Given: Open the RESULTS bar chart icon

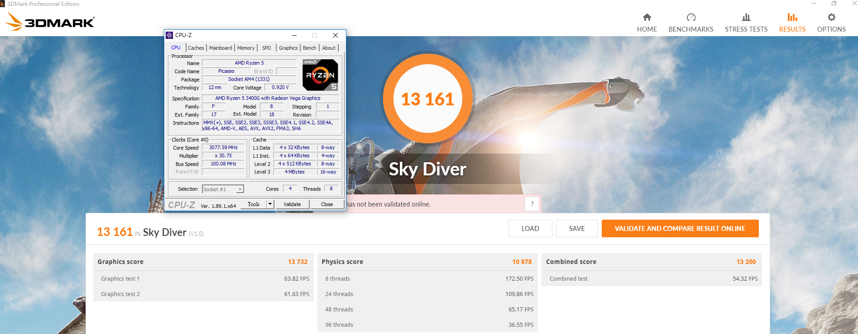Looking at the screenshot, I should coord(792,17).
